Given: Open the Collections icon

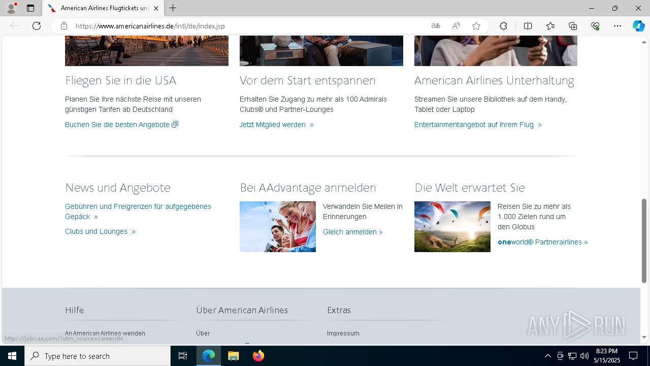Looking at the screenshot, I should (573, 26).
